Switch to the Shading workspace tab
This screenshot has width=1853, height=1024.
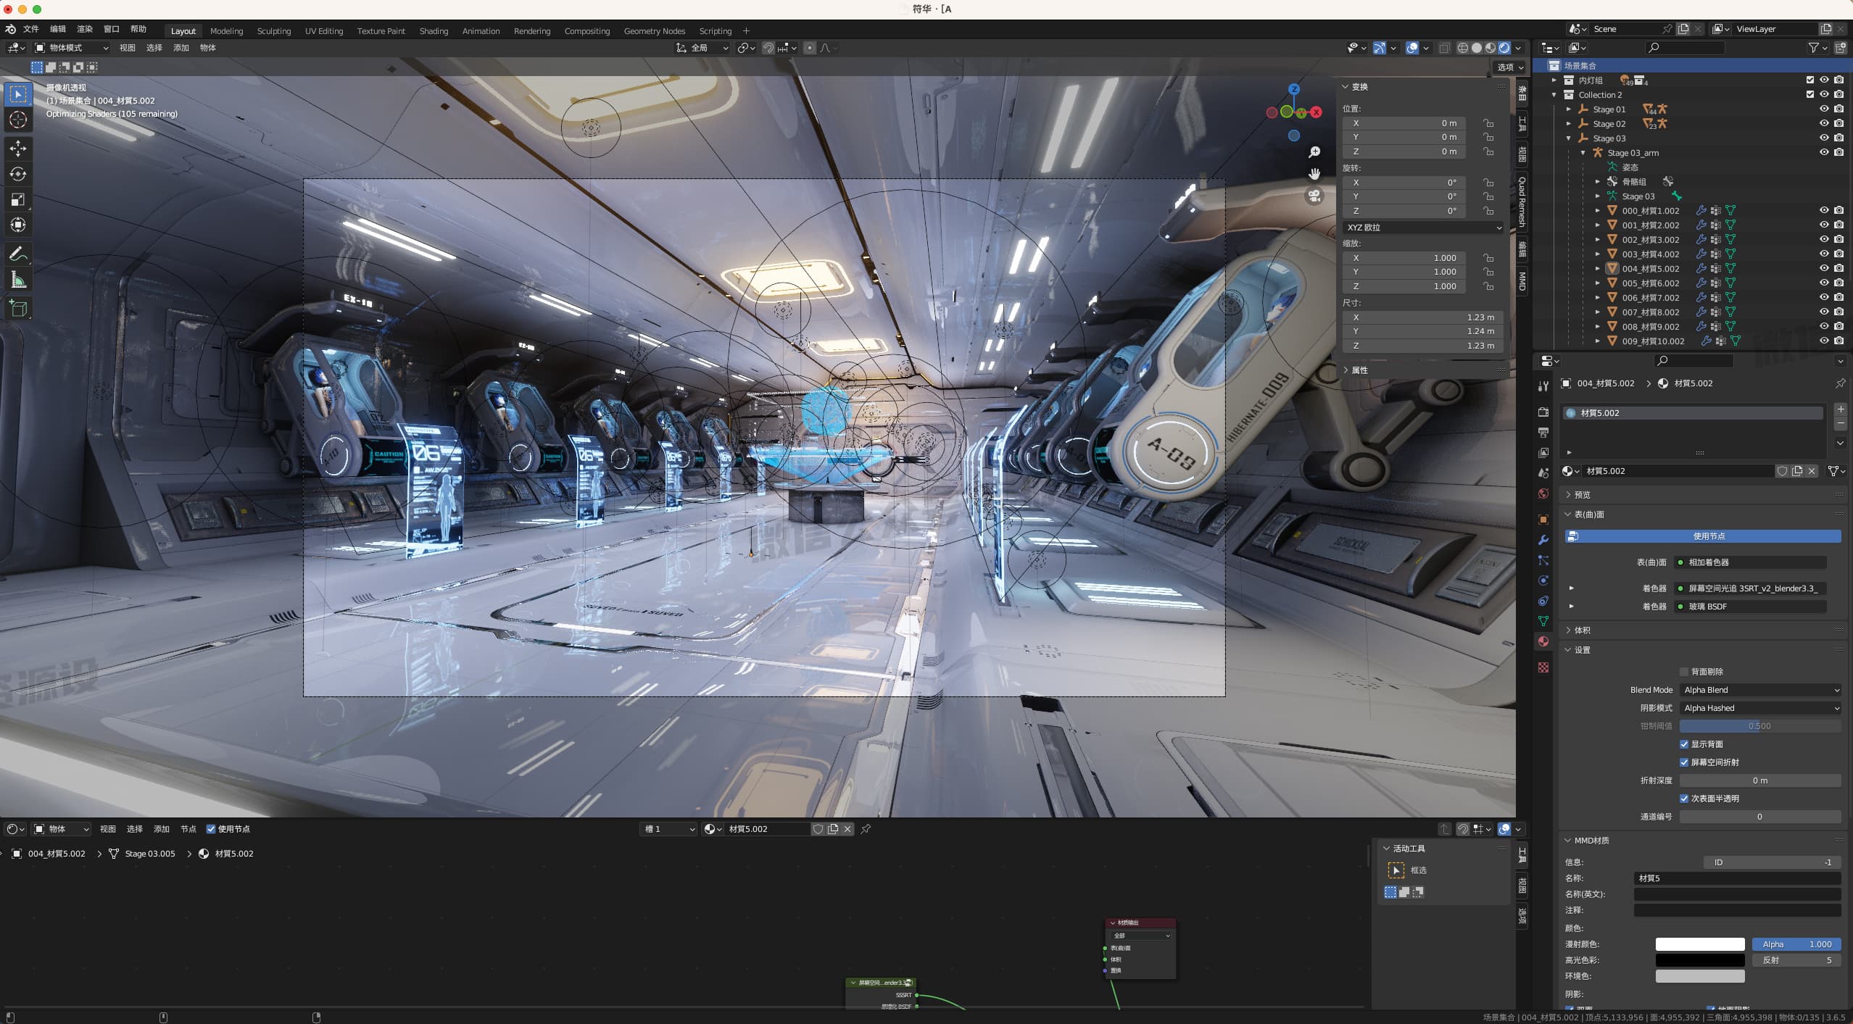(434, 31)
